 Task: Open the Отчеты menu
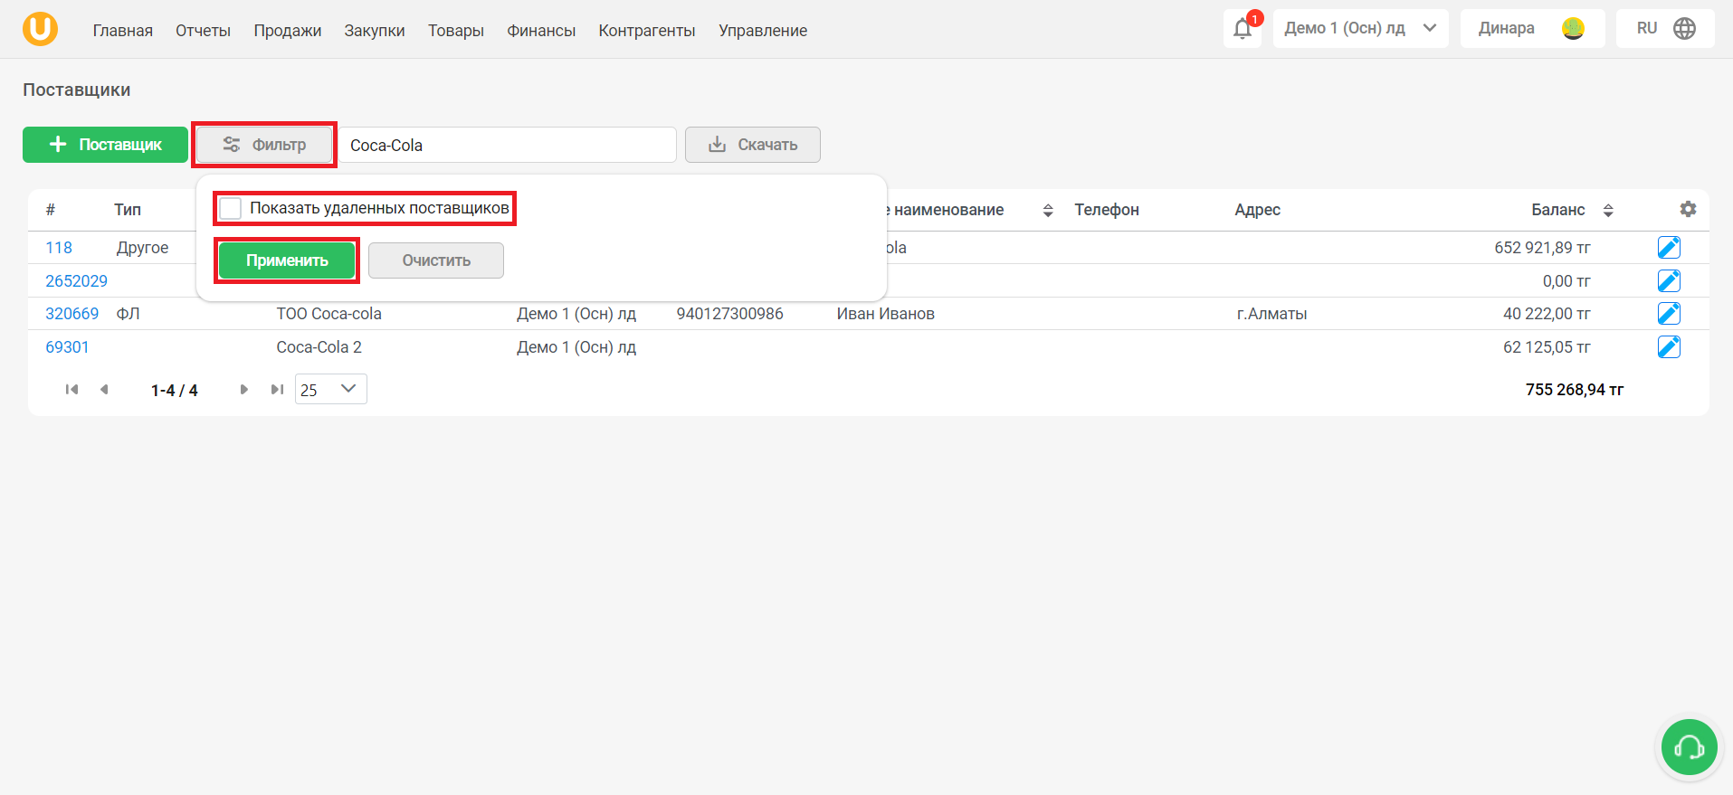click(203, 31)
